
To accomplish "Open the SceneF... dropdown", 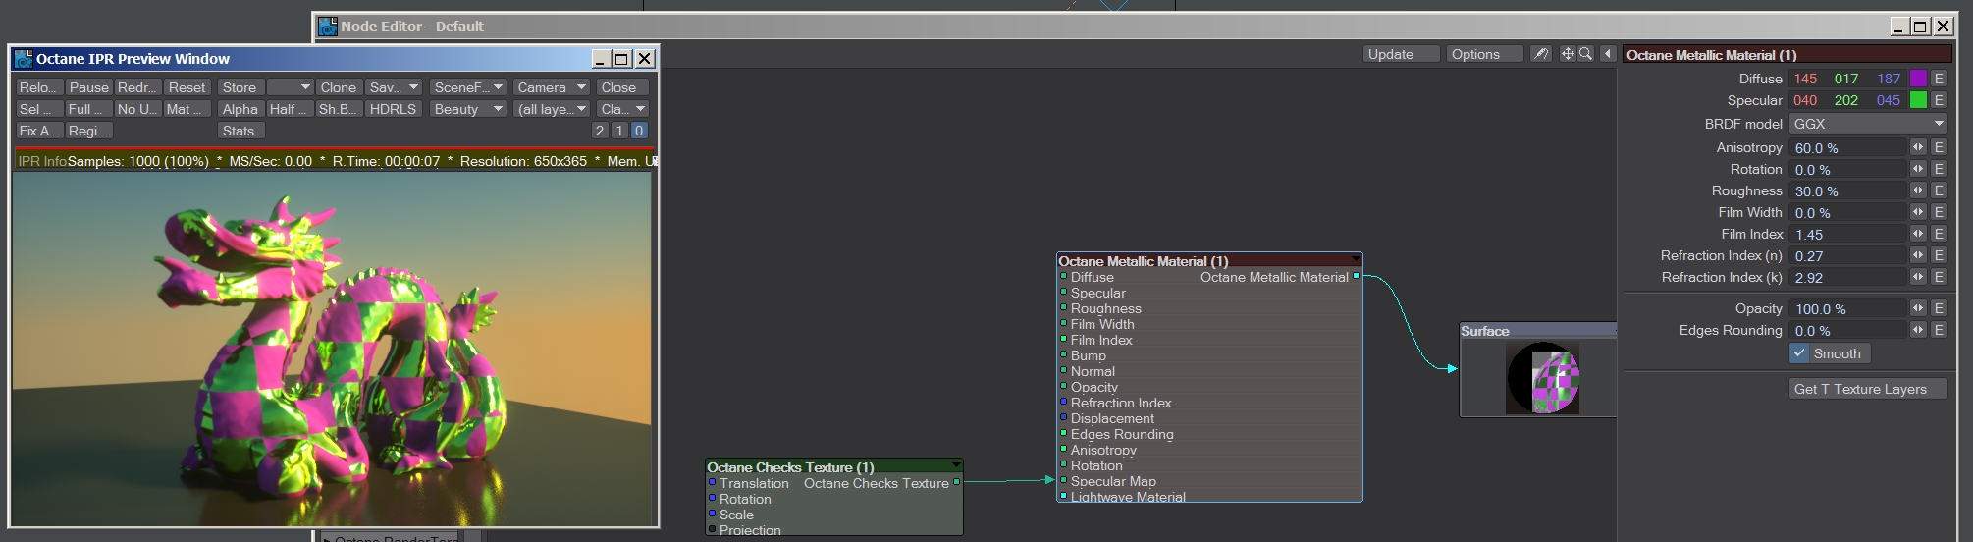I will click(x=468, y=87).
